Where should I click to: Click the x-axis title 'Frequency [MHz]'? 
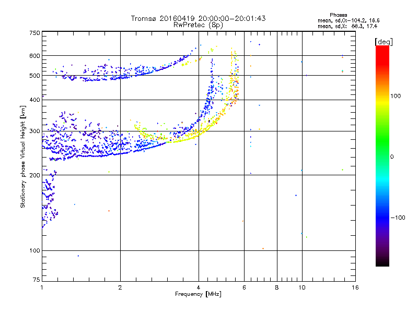(x=198, y=294)
